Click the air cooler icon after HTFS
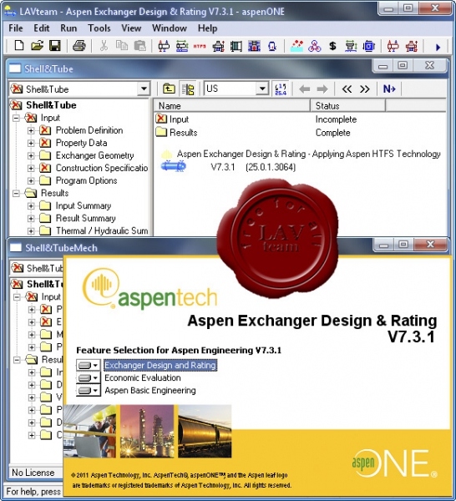 218,46
